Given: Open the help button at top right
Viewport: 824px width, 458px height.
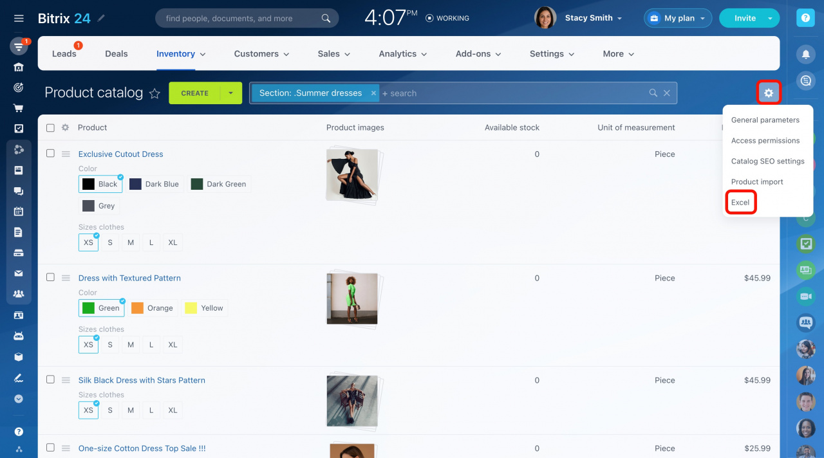Looking at the screenshot, I should (805, 18).
